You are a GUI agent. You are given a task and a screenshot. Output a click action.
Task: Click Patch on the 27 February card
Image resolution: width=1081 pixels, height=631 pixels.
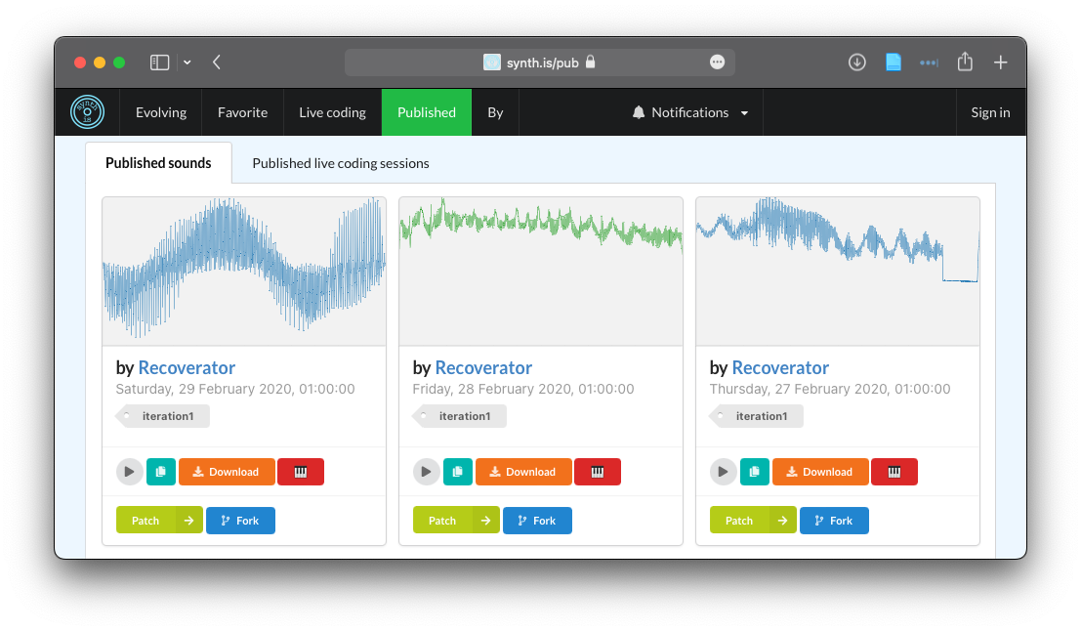point(739,521)
